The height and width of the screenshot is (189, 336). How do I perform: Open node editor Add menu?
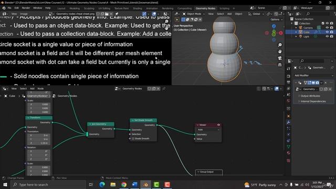coord(32,89)
